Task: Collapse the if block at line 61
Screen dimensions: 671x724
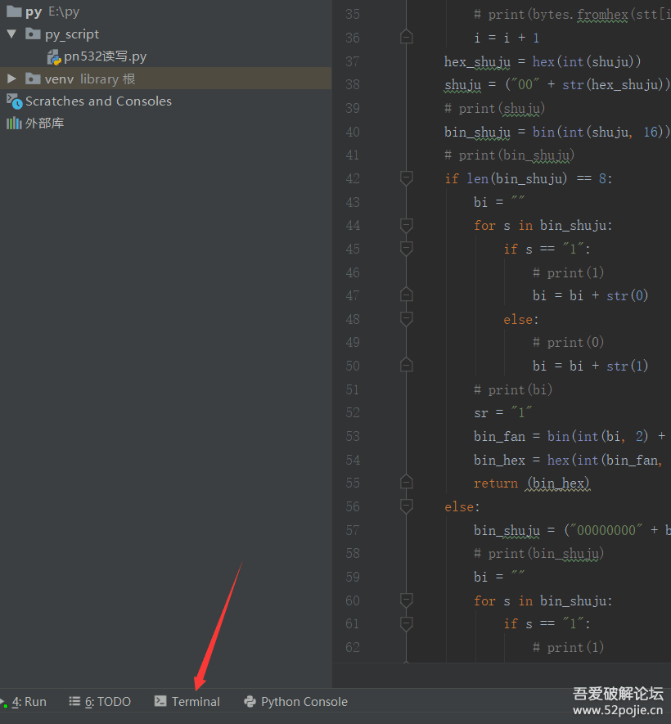Action: click(407, 624)
